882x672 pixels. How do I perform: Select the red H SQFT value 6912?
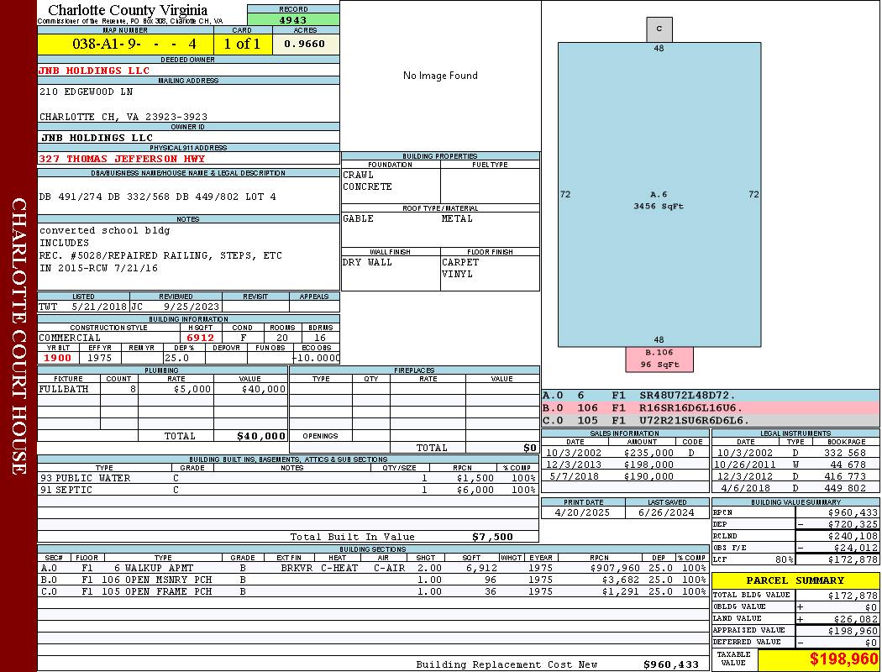pyautogui.click(x=201, y=338)
